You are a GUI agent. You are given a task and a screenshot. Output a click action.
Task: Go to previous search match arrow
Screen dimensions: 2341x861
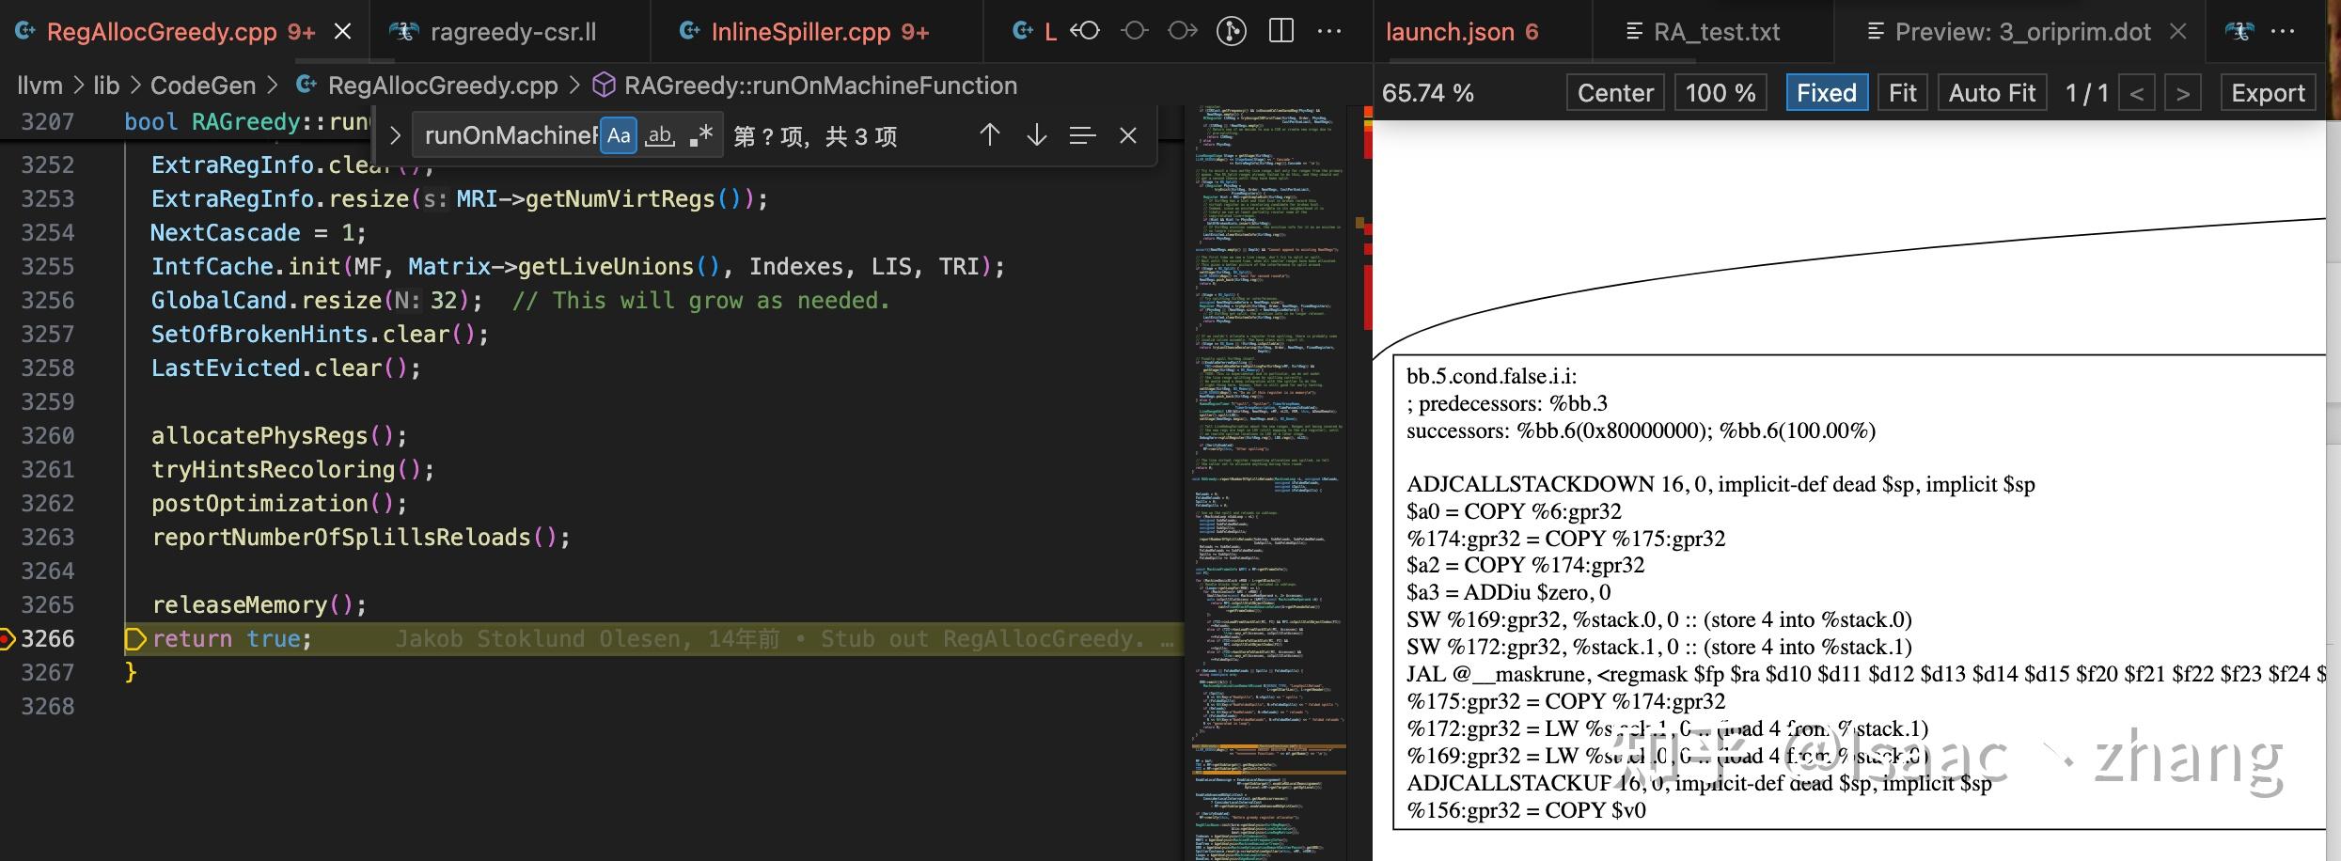(990, 135)
